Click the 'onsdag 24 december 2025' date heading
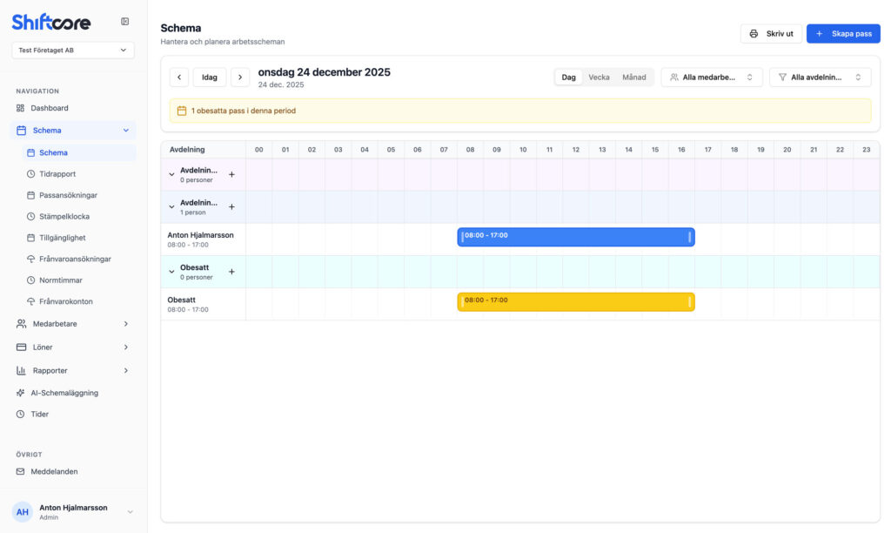Viewport: 891px width, 533px height. coord(324,72)
